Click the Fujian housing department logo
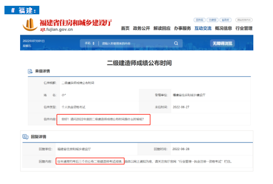 coord(30,25)
